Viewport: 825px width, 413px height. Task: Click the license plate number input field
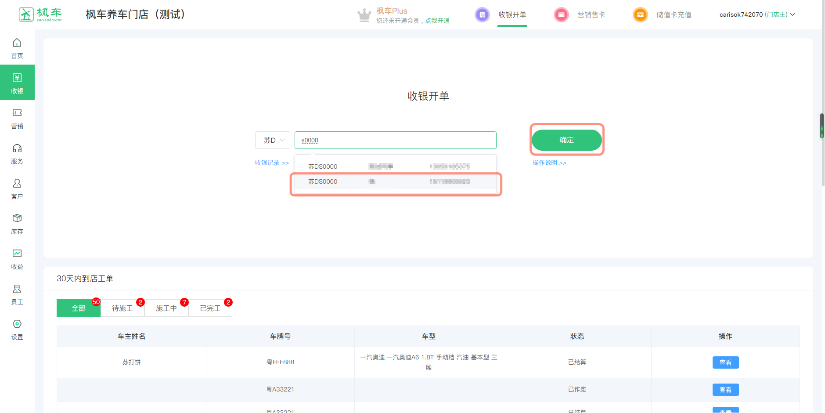click(395, 140)
